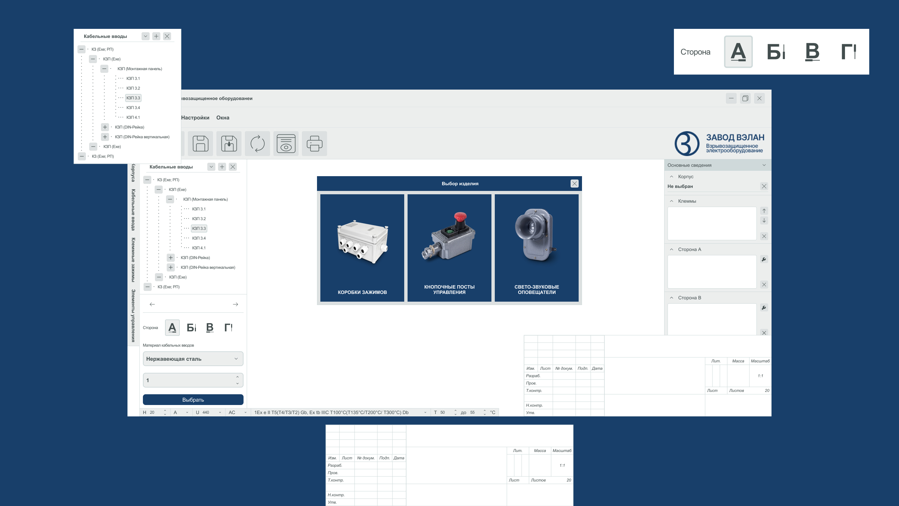This screenshot has height=506, width=899.
Task: Expand КЗП (DIN-Рейка) in the standalone tree panel
Action: click(x=105, y=127)
